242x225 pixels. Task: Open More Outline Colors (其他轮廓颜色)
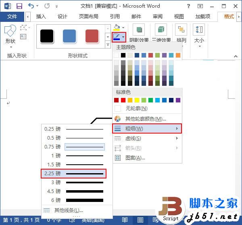(x=147, y=119)
